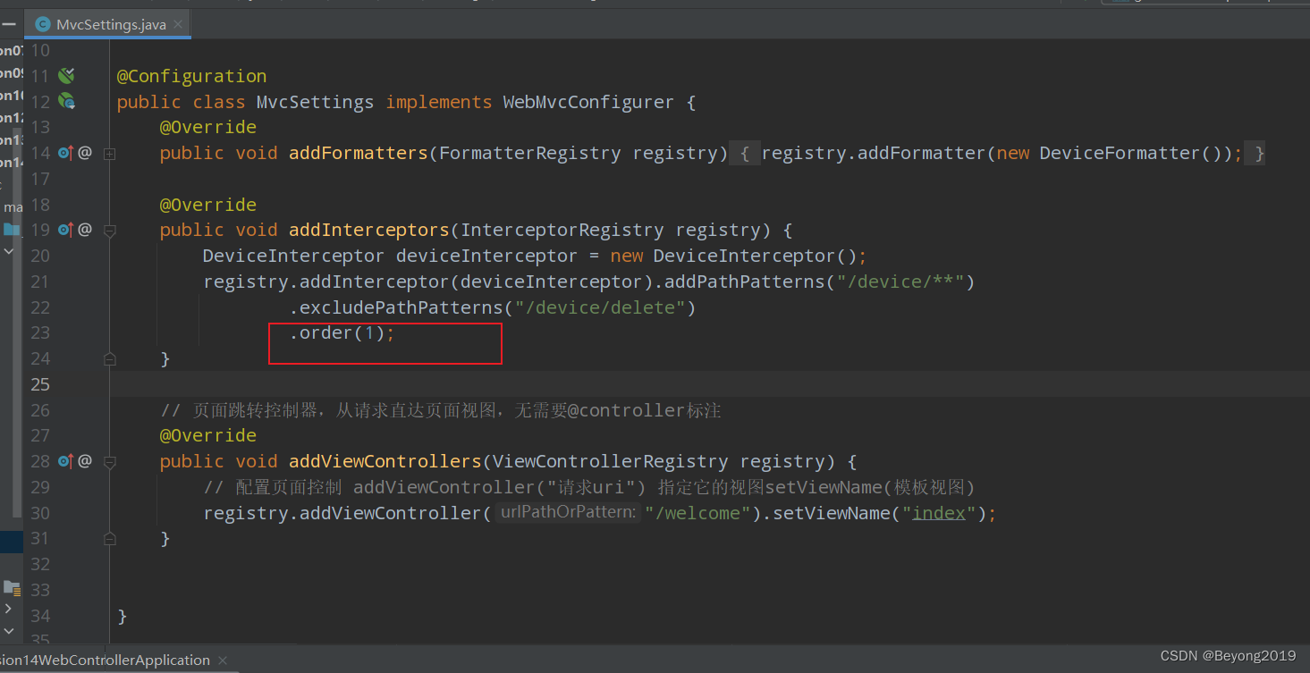Screen dimensions: 1310x673
Task: Click the Spring bean gutter icon at line 11
Action: tap(66, 75)
